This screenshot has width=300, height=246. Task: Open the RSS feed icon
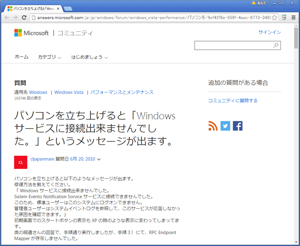(213, 126)
